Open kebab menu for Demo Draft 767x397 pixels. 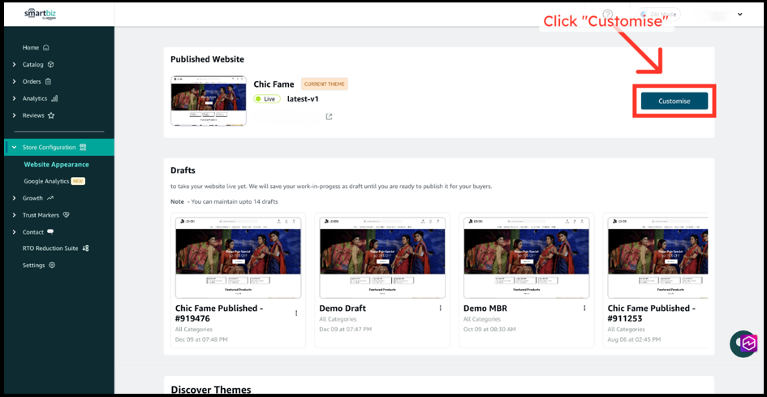[440, 309]
